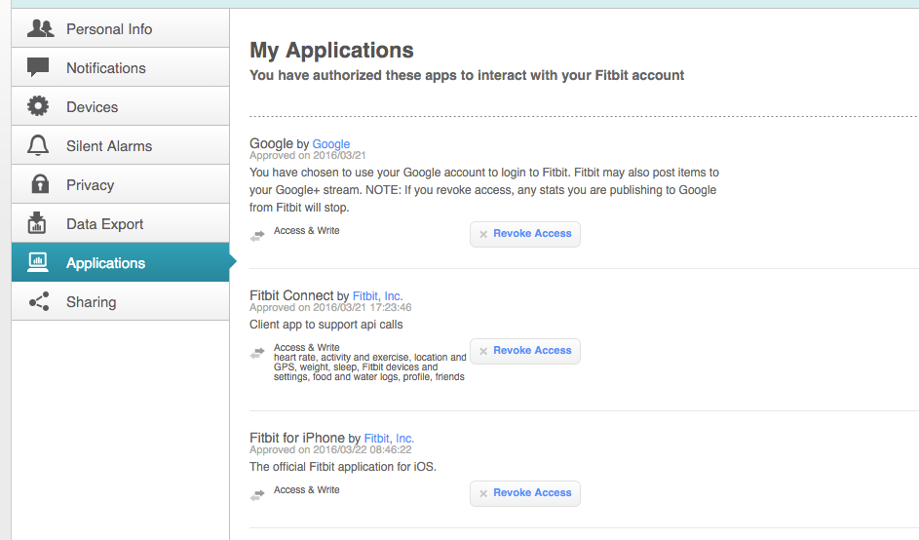Revoke access for Fitbit Connect

point(525,351)
